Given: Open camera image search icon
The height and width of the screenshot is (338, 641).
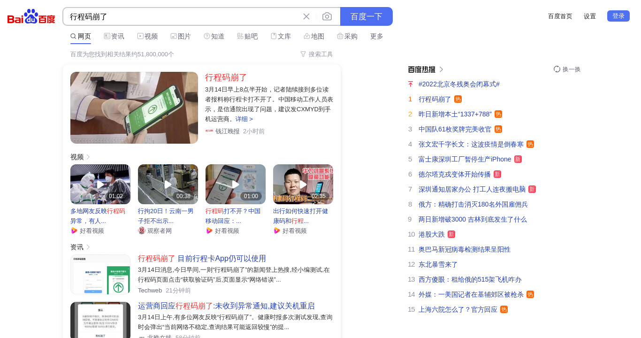Looking at the screenshot, I should pyautogui.click(x=327, y=16).
